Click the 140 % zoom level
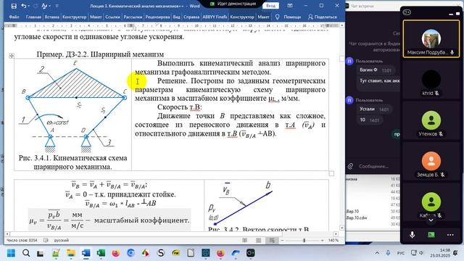The image size is (464, 261). (333, 240)
